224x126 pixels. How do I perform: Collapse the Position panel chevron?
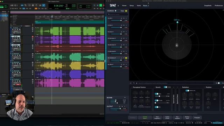pyautogui.click(x=204, y=87)
